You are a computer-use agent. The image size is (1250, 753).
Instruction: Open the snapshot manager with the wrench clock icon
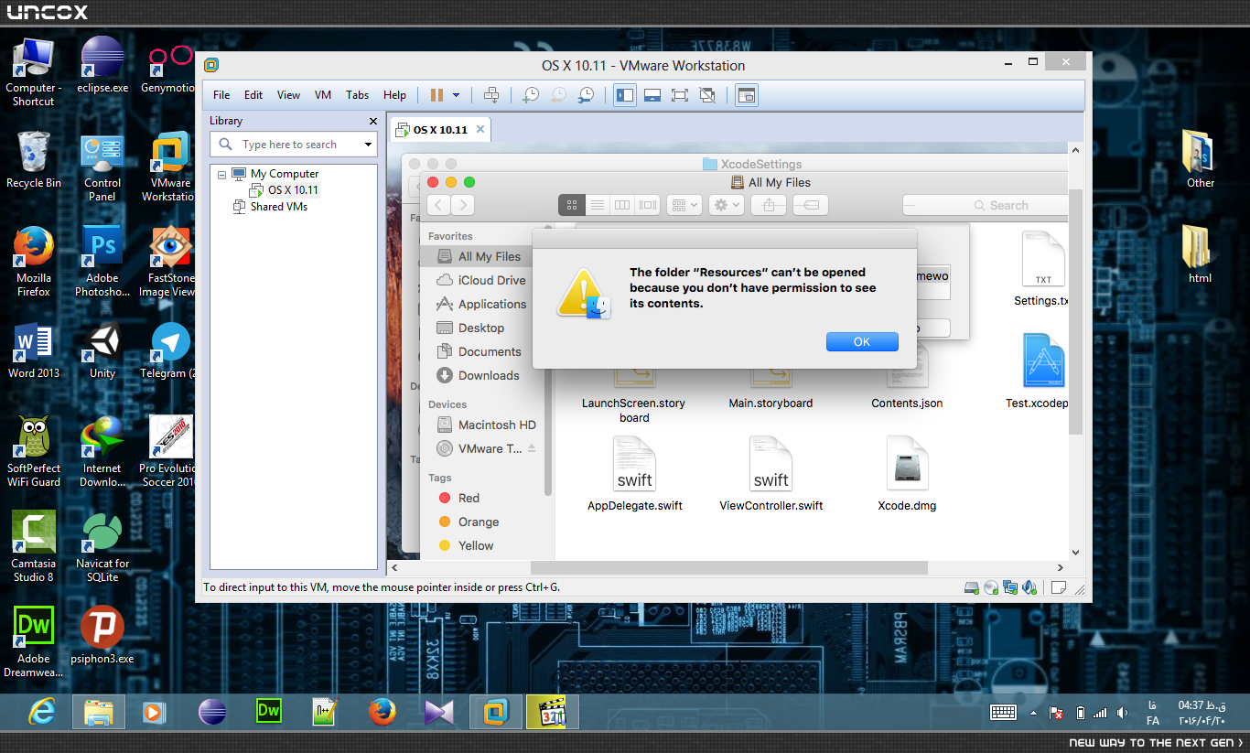click(x=587, y=95)
